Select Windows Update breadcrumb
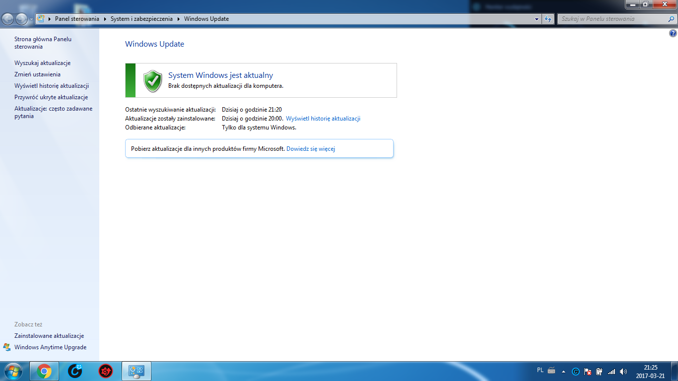This screenshot has height=381, width=678. click(206, 19)
